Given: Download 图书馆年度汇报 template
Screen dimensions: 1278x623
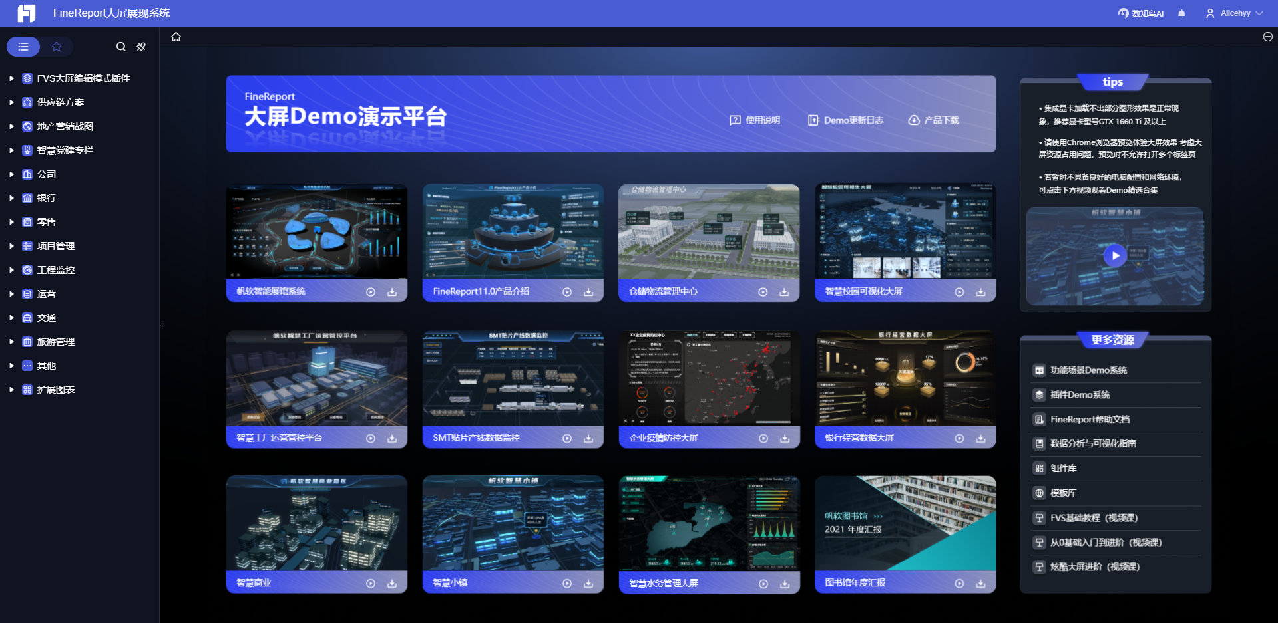Looking at the screenshot, I should pos(980,584).
